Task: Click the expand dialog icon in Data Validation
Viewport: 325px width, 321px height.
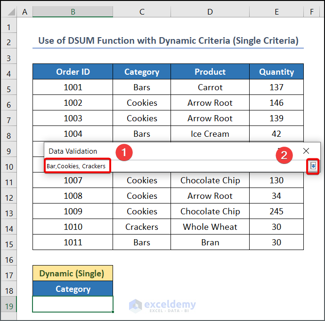Action: click(313, 166)
